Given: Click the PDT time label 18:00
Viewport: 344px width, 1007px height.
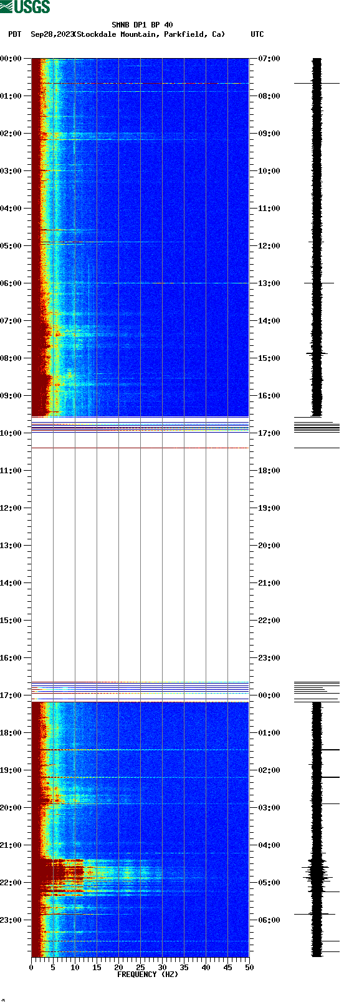Looking at the screenshot, I should [x=11, y=733].
